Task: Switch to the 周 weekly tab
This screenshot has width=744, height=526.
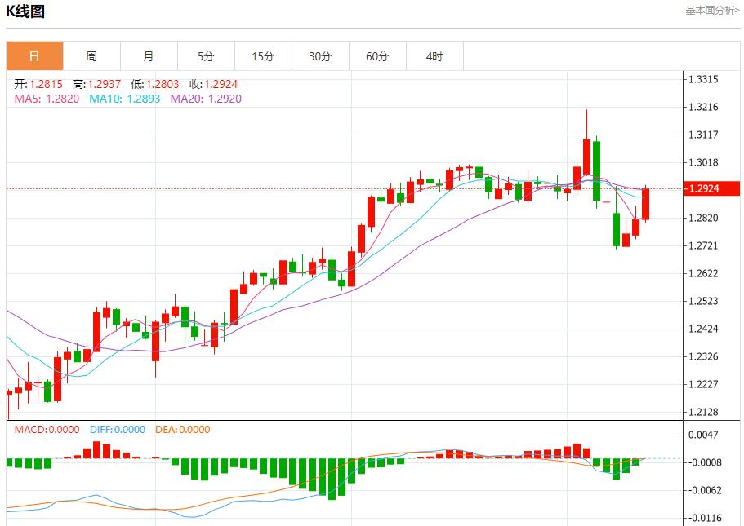Action: coord(91,56)
